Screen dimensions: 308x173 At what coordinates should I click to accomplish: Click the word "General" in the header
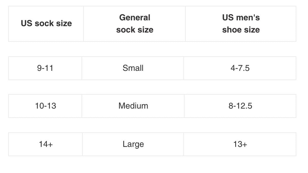[135, 17]
